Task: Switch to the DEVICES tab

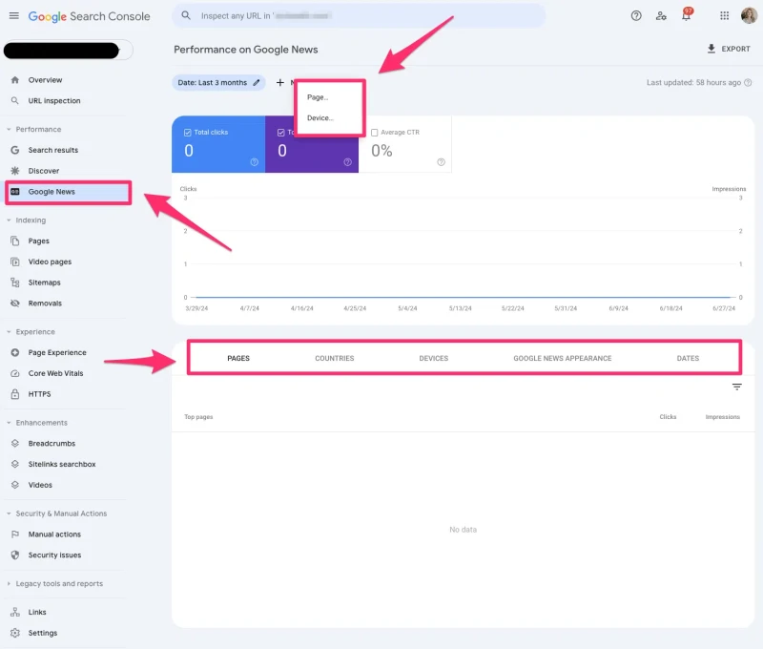Action: [x=434, y=358]
